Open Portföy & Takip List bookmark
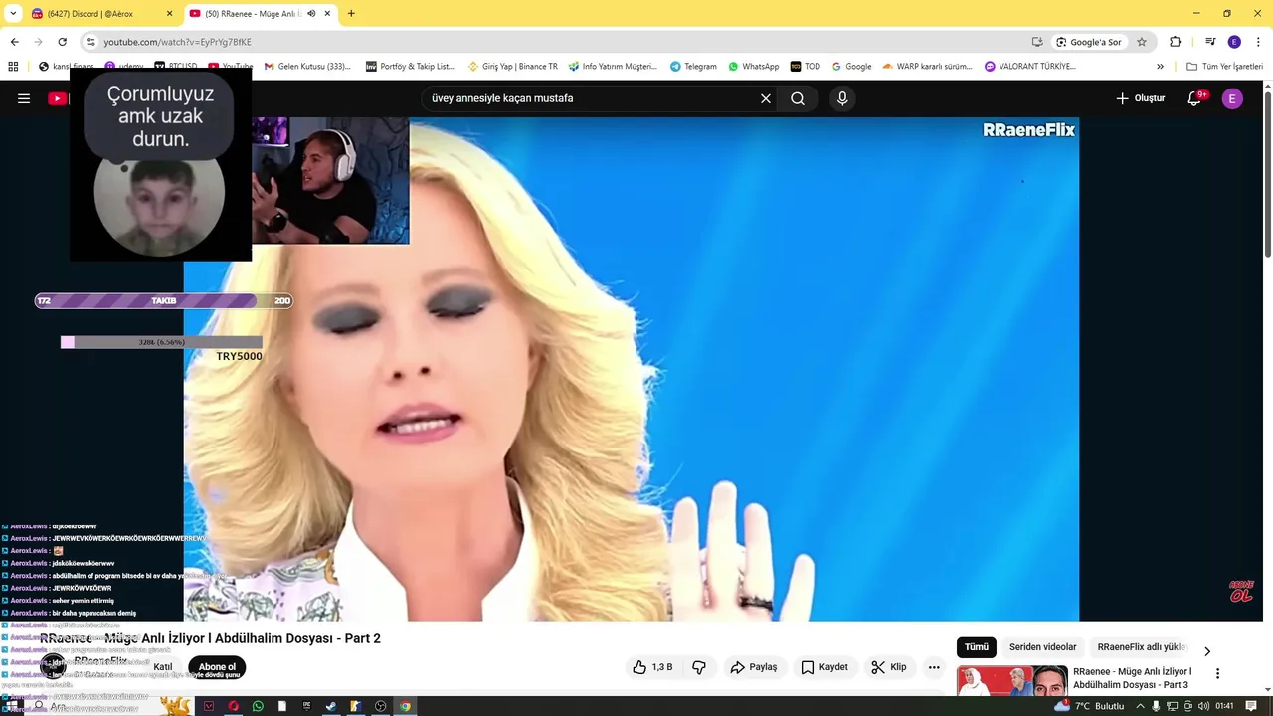 409,67
